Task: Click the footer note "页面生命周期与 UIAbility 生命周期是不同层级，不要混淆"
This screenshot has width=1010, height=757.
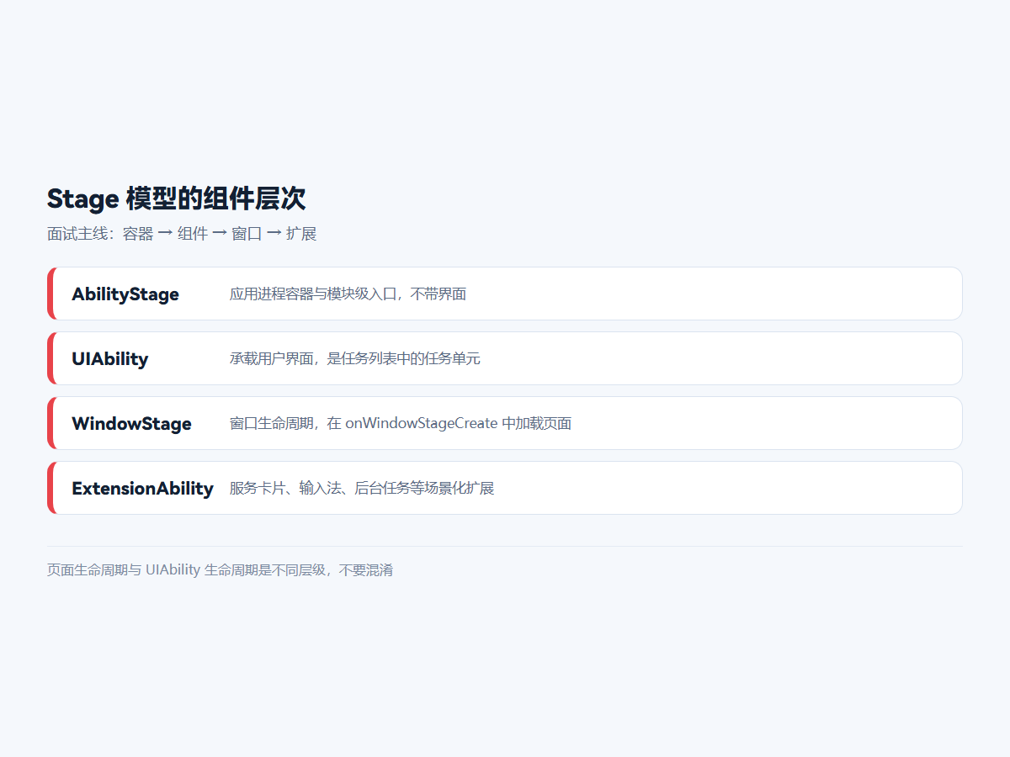Action: click(220, 570)
